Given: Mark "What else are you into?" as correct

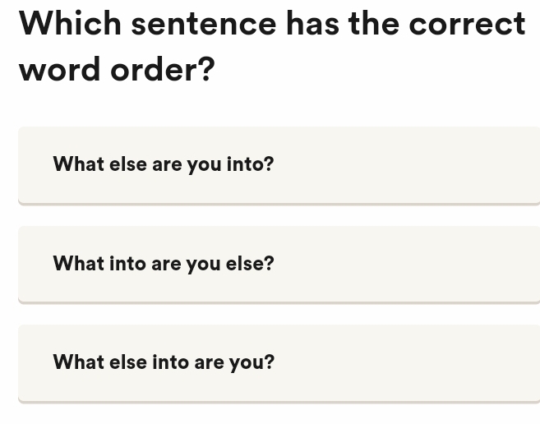Looking at the screenshot, I should 164,164.
